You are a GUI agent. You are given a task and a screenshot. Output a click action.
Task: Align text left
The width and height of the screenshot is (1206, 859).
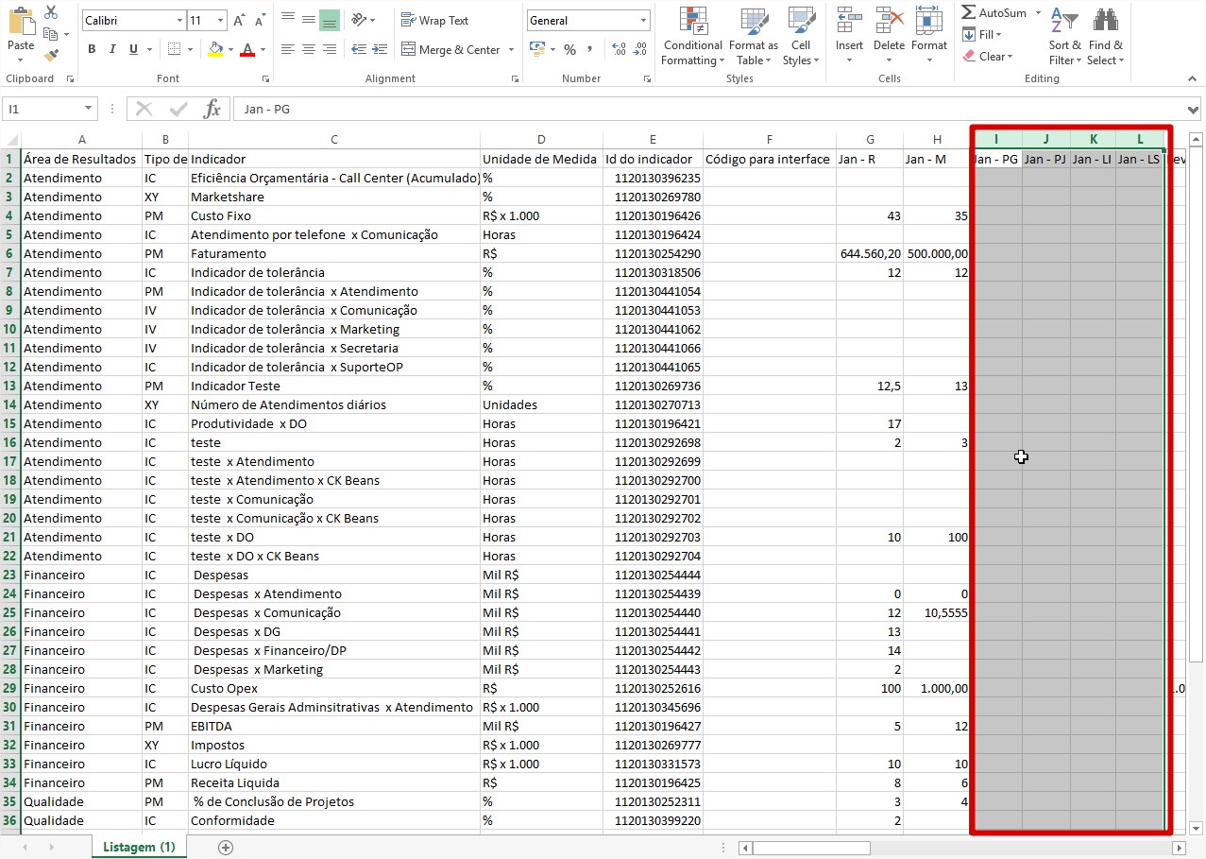point(288,49)
